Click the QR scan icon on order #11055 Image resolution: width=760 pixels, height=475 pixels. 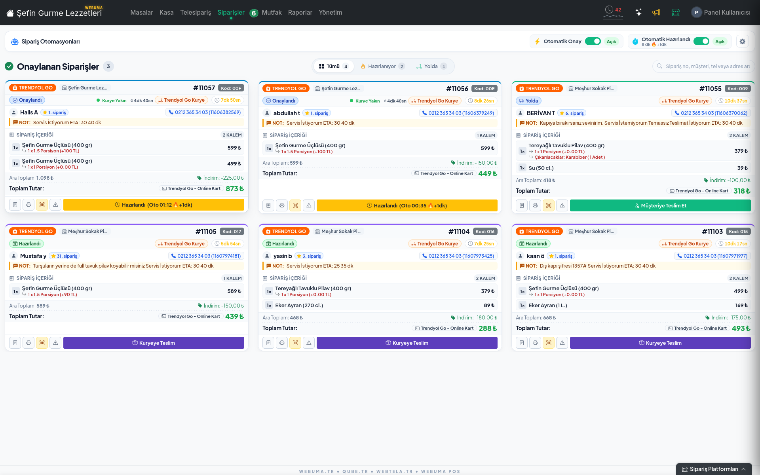pyautogui.click(x=549, y=205)
